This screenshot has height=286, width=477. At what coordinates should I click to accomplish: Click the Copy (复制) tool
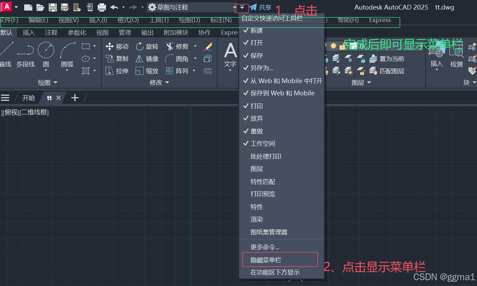tap(117, 59)
